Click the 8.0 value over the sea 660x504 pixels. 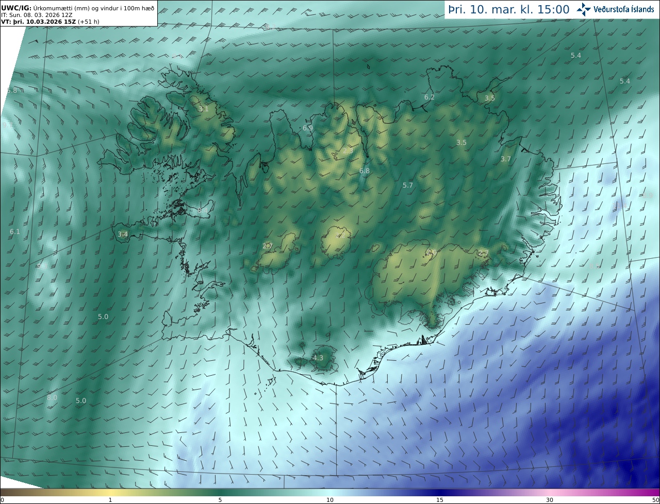pyautogui.click(x=52, y=398)
